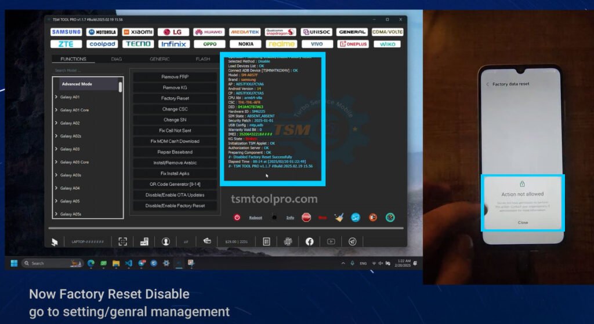Open the Windows Start menu

[x=14, y=263]
